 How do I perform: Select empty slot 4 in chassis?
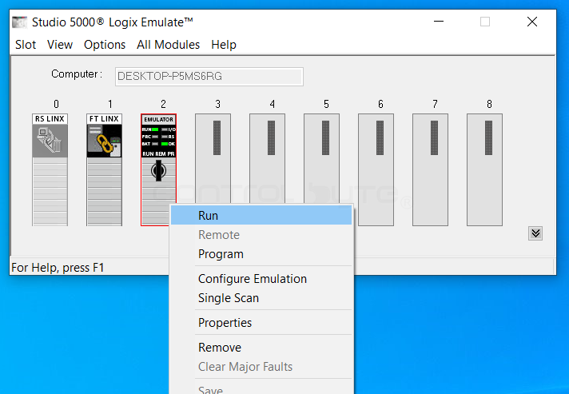(x=267, y=158)
